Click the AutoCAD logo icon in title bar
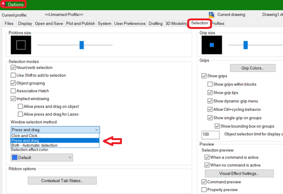 click(x=3, y=4)
